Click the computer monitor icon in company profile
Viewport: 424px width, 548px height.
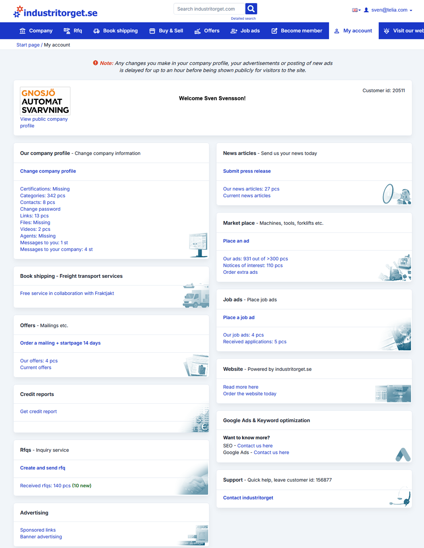pyautogui.click(x=198, y=244)
